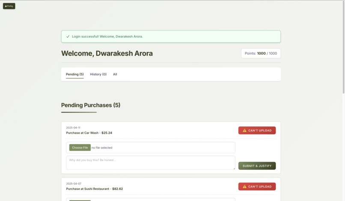Click the 'Pending Purchases (5)' heading
345x201 pixels.
point(91,105)
